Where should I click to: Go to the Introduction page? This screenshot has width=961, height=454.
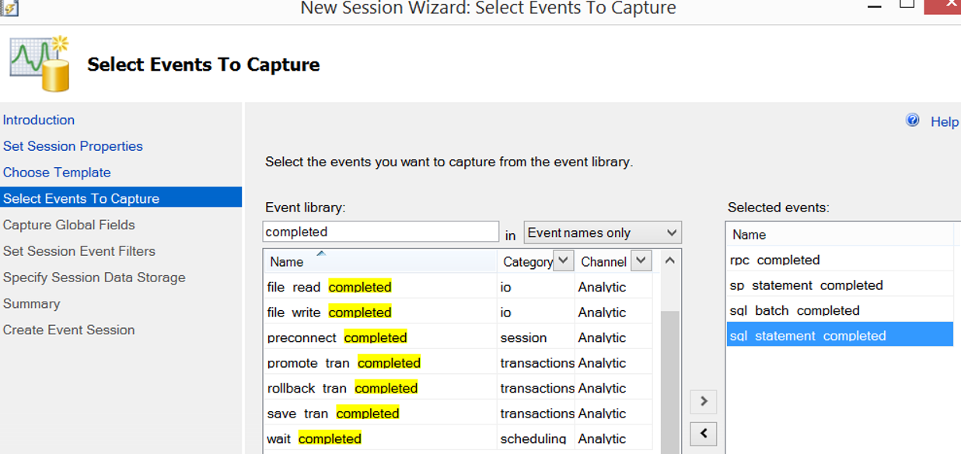[39, 120]
